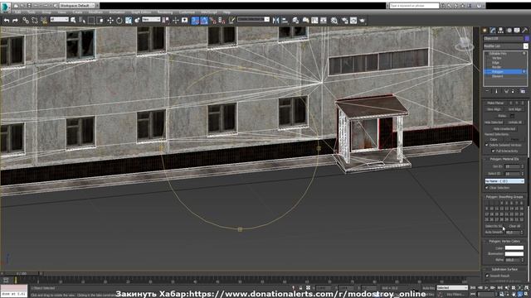Open the Render Setup icon
This screenshot has height=298, width=531.
(345, 21)
